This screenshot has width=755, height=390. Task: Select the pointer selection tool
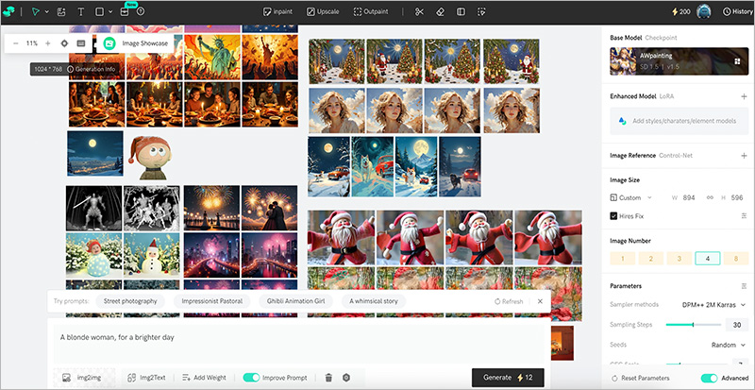[35, 11]
